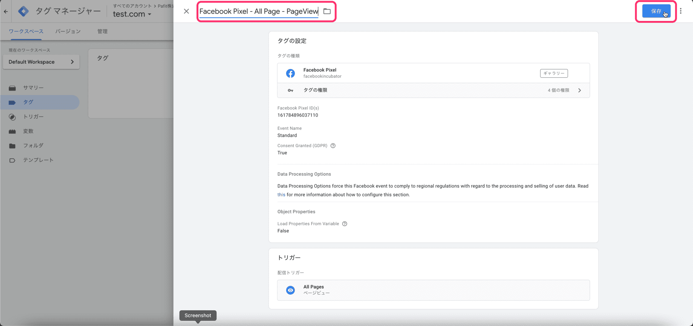Image resolution: width=693 pixels, height=326 pixels.
Task: Click the テンプレート sidebar icon
Action: coord(12,160)
